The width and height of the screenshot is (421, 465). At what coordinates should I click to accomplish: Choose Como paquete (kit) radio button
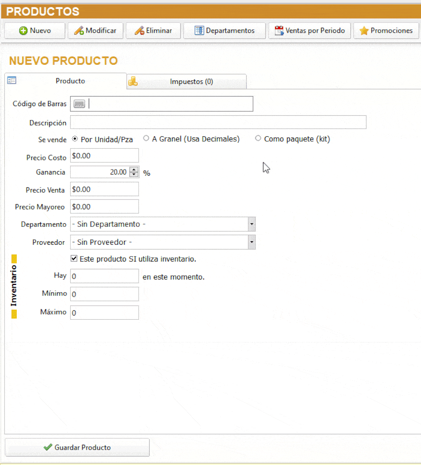point(258,138)
